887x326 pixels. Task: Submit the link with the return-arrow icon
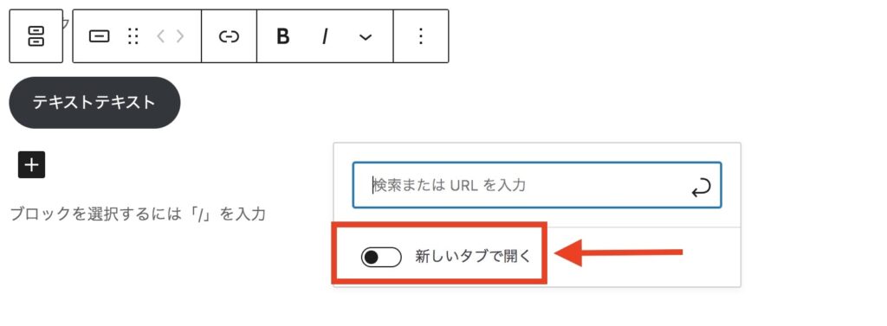[701, 189]
